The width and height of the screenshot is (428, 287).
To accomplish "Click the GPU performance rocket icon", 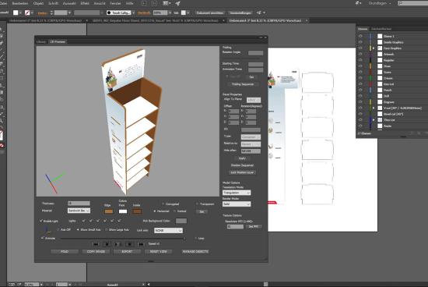I will 177,3.
